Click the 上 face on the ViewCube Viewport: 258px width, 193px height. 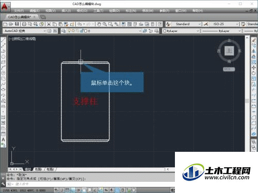229,50
